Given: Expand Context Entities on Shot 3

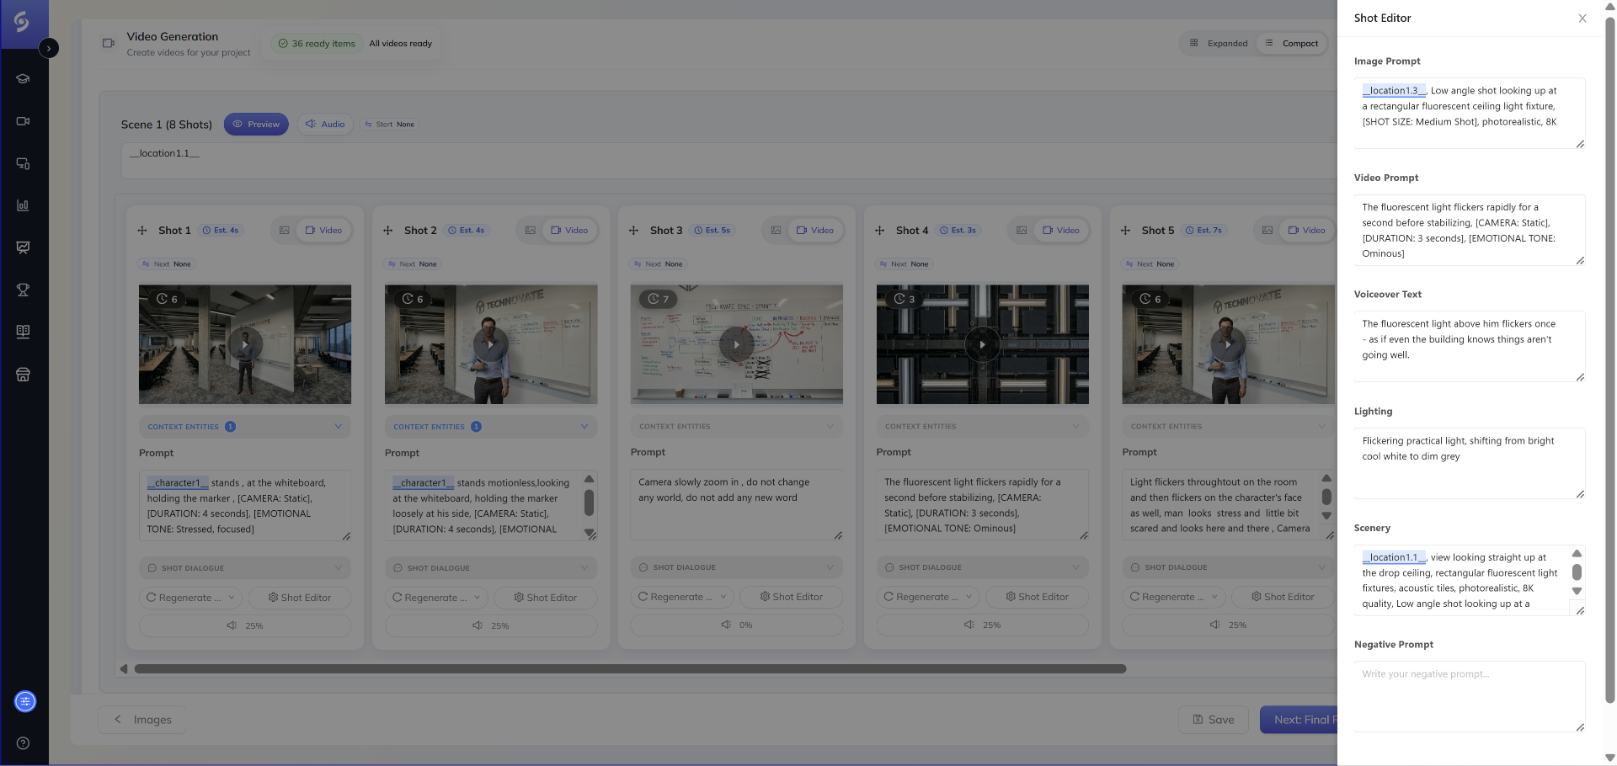Looking at the screenshot, I should (x=737, y=427).
